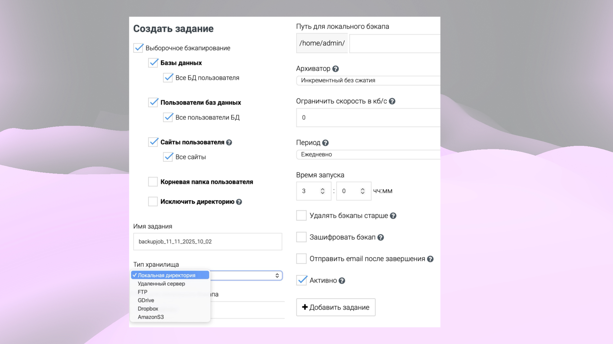Click the Добавить задание button
613x344 pixels.
click(x=336, y=307)
